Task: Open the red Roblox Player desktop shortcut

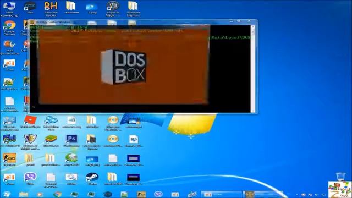Action: (30, 122)
